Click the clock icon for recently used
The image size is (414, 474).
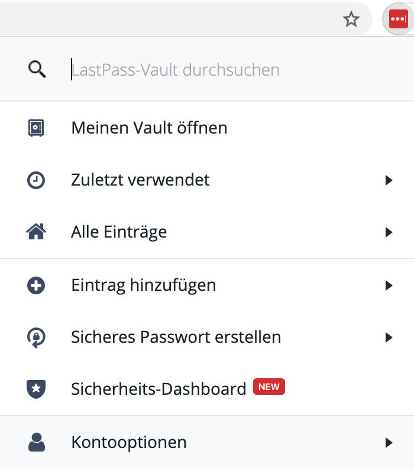click(36, 180)
